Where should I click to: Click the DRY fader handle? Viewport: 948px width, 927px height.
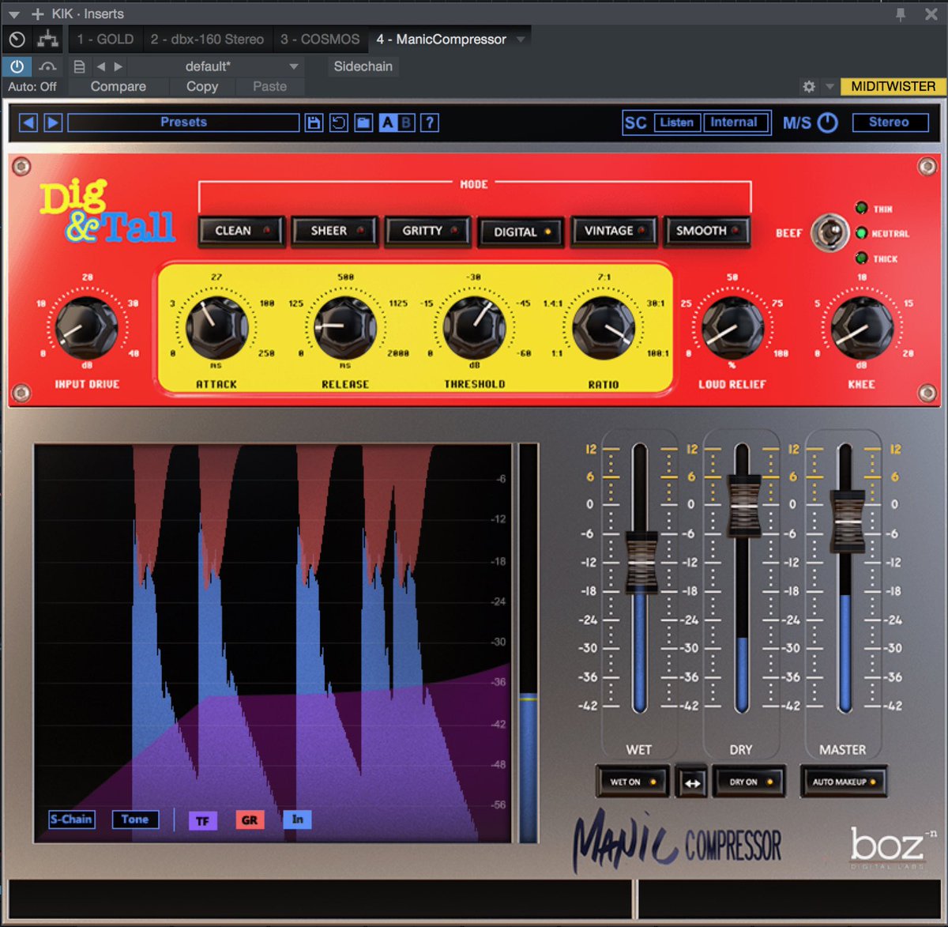click(743, 505)
